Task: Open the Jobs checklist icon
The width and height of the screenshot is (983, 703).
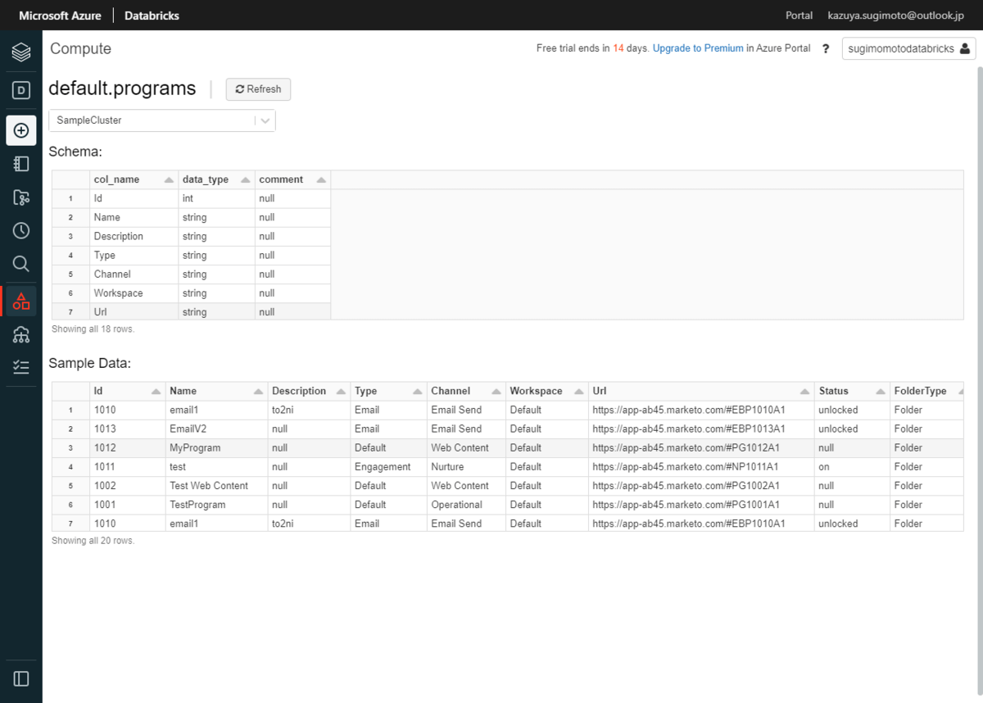Action: tap(21, 367)
